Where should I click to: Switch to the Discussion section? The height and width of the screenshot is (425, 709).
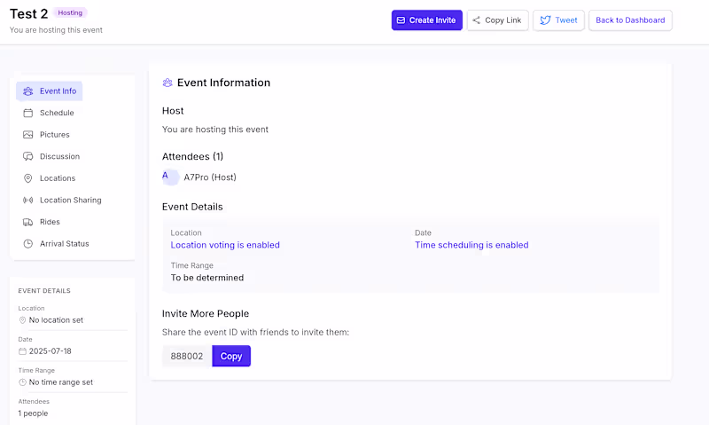(59, 156)
